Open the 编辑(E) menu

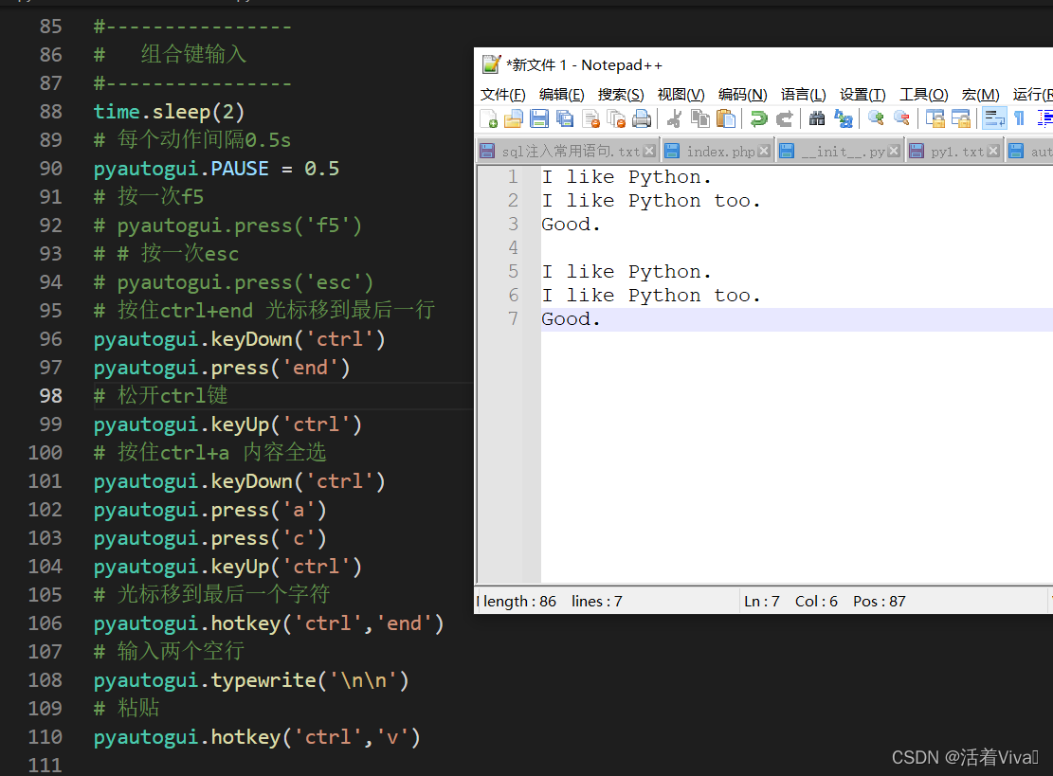561,95
